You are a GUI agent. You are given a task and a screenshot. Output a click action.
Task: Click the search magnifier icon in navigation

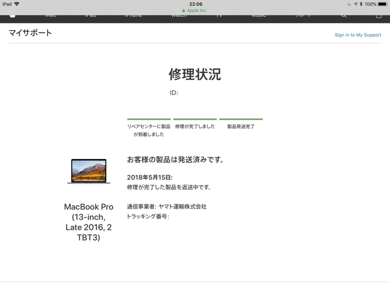pyautogui.click(x=344, y=16)
